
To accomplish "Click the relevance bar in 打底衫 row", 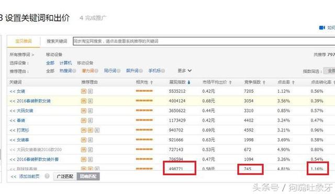I will click(144, 130).
